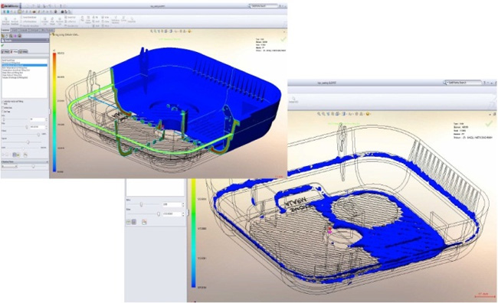Switch to the first Features ribbon tab
This screenshot has width=498, height=303.
click(5, 30)
